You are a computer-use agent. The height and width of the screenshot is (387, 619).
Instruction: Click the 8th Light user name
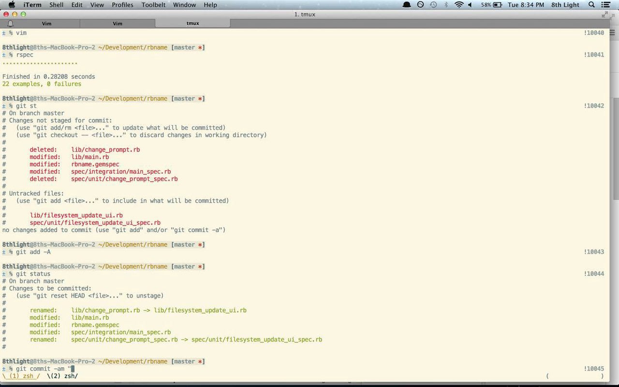coord(565,5)
